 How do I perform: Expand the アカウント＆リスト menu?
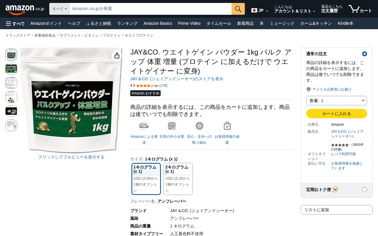click(295, 9)
